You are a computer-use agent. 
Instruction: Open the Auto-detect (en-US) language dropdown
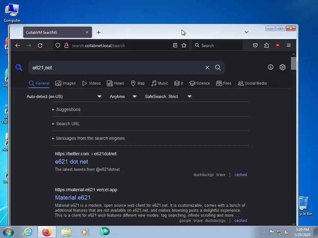[x=64, y=97]
